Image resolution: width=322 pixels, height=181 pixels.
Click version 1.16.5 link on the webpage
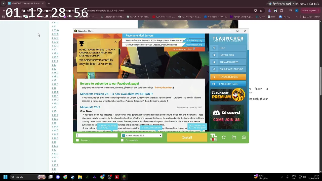[x=55, y=92]
